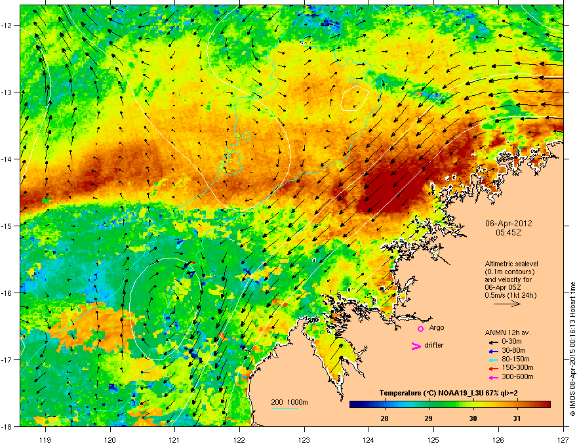Image resolution: width=577 pixels, height=446 pixels.
Task: Click the ANMN 12h av. heading
Action: (x=507, y=333)
